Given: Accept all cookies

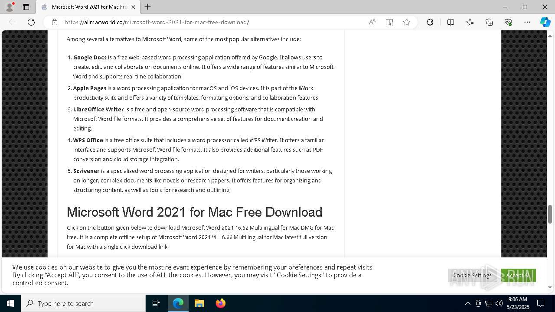Looking at the screenshot, I should coord(519,275).
